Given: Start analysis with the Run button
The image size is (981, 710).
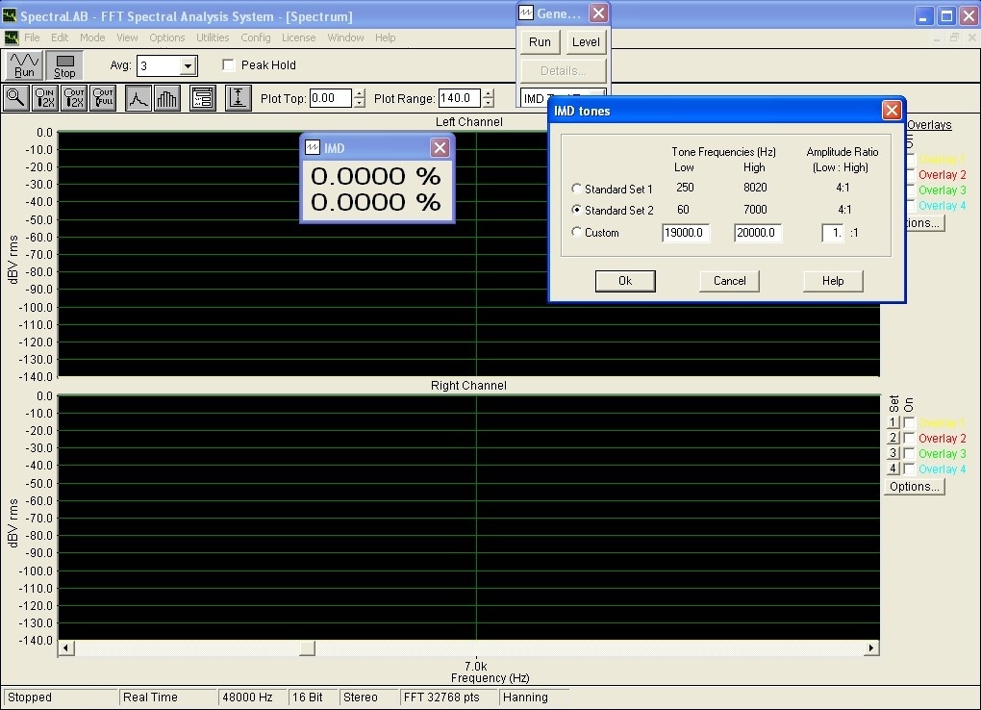Looking at the screenshot, I should click(x=24, y=65).
